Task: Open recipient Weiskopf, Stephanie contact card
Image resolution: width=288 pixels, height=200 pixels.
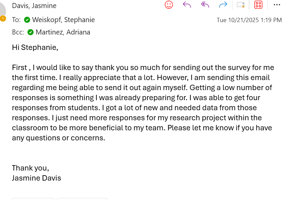Action: [63, 20]
